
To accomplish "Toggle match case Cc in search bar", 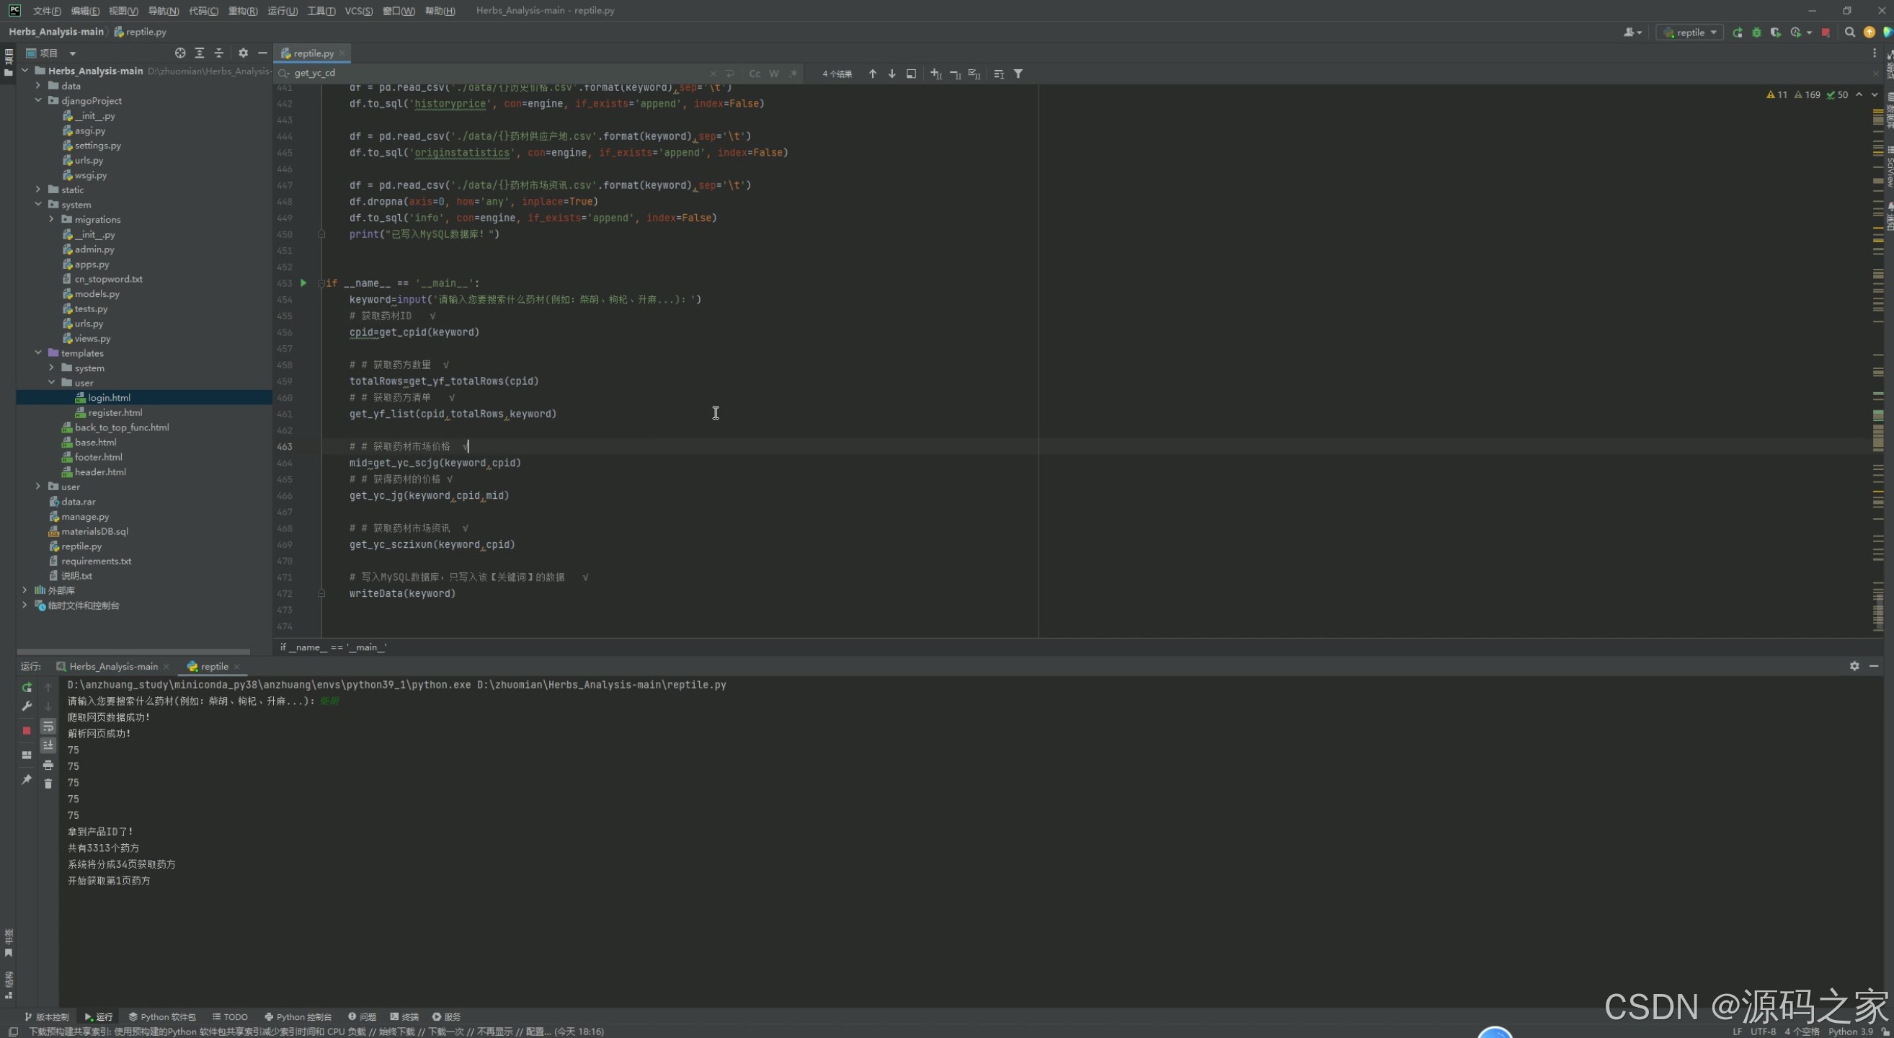I will tap(755, 74).
